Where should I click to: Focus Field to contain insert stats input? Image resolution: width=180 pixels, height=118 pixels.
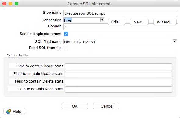[x=119, y=66]
